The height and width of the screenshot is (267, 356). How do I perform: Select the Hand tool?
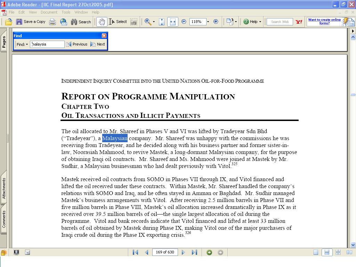pyautogui.click(x=102, y=22)
